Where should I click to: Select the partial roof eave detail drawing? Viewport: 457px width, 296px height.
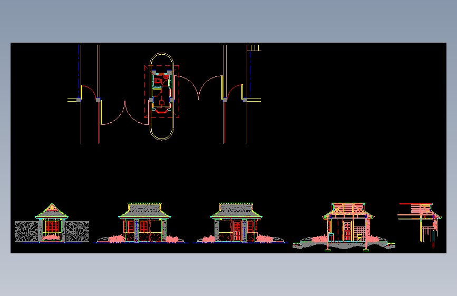pos(420,225)
